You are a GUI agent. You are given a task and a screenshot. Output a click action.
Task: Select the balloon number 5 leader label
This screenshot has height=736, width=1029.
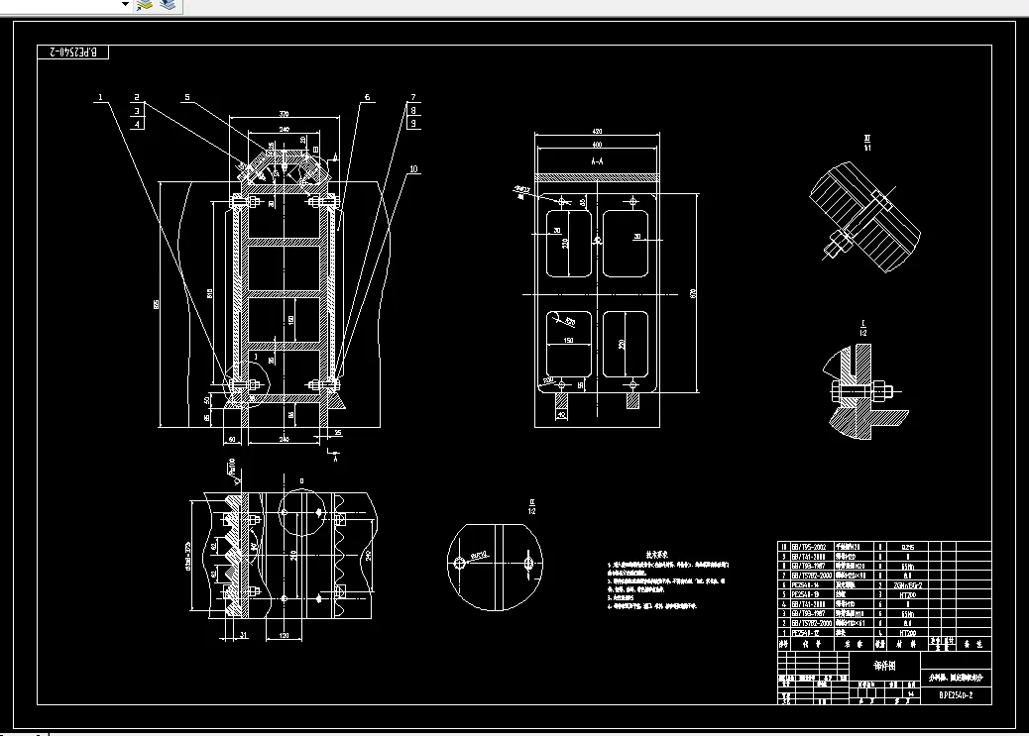click(x=187, y=98)
